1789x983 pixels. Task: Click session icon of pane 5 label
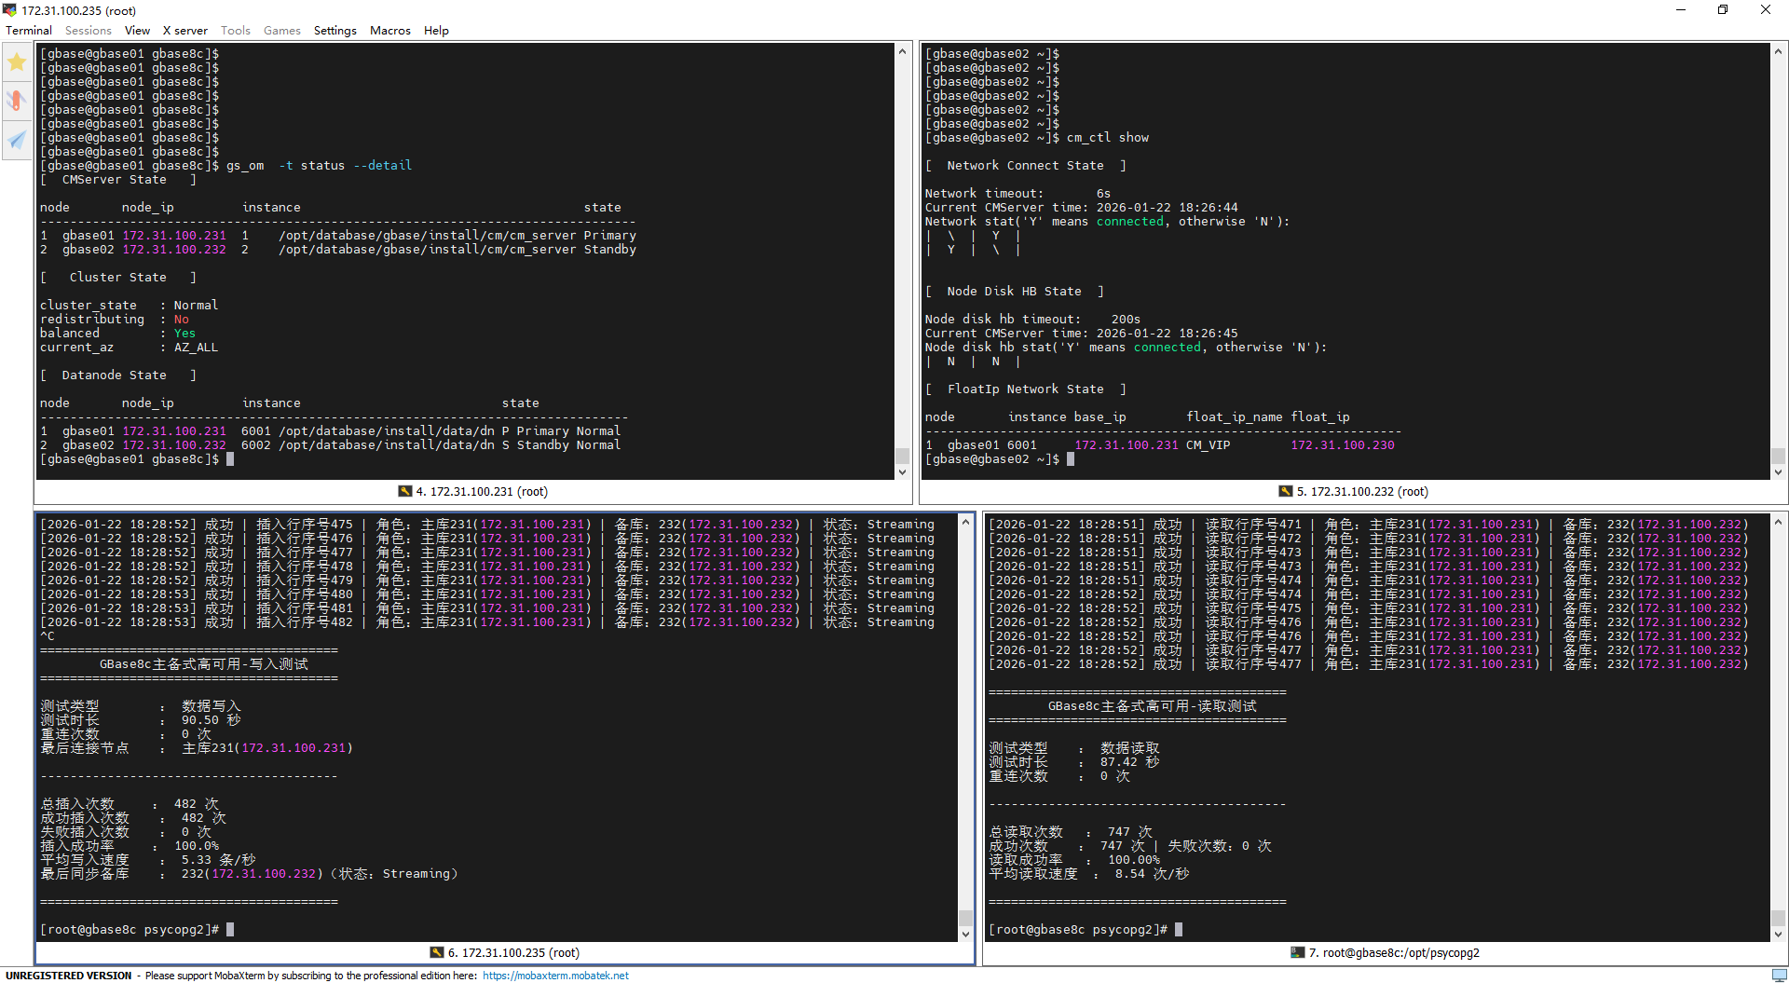1285,492
